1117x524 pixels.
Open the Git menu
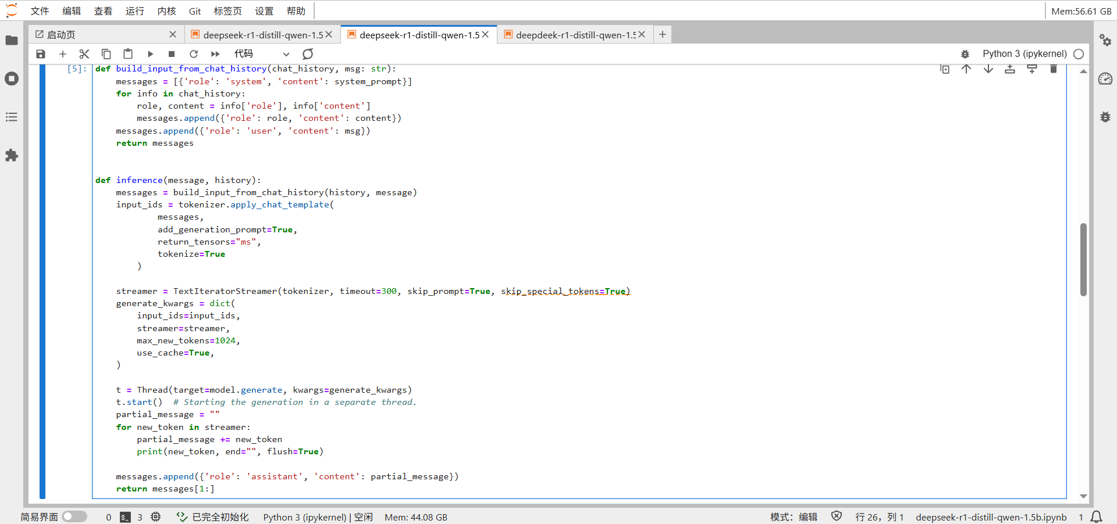tap(195, 11)
